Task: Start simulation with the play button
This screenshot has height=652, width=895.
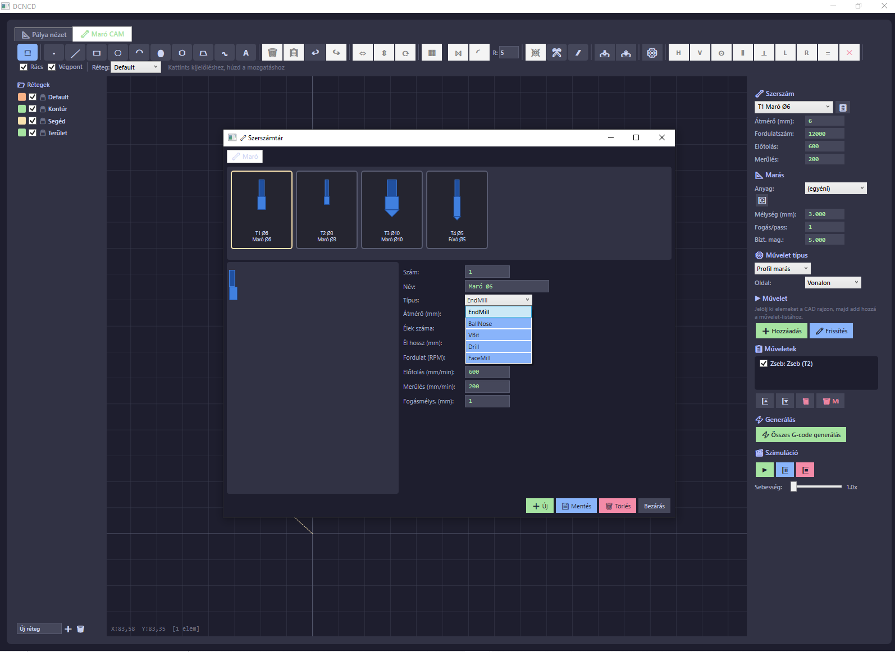Action: [x=765, y=470]
